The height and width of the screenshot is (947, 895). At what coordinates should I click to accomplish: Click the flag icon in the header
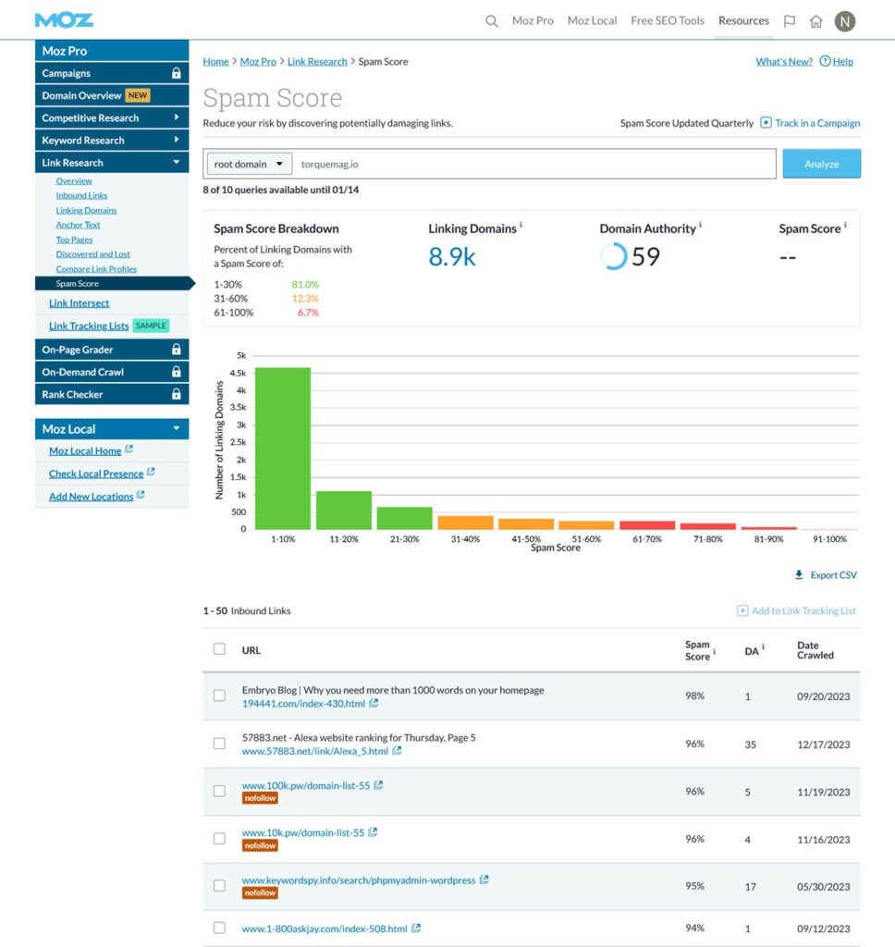point(790,19)
